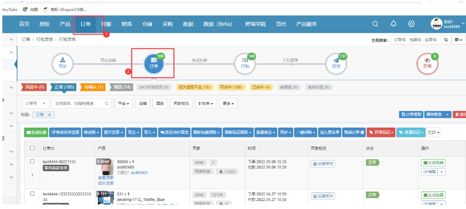Check the box for order test4444-1233333
Screen dimensions: 466x209
click(x=32, y=194)
